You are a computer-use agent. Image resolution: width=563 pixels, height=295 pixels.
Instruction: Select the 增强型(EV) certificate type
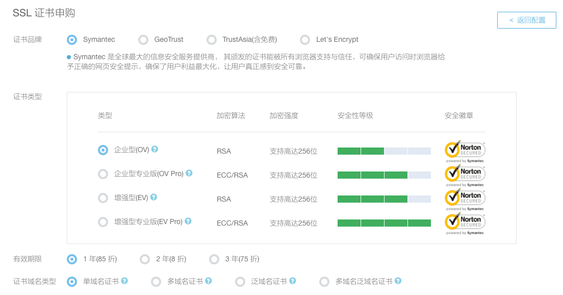(103, 198)
